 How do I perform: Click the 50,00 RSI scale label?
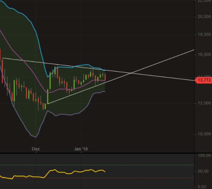pos(203,171)
